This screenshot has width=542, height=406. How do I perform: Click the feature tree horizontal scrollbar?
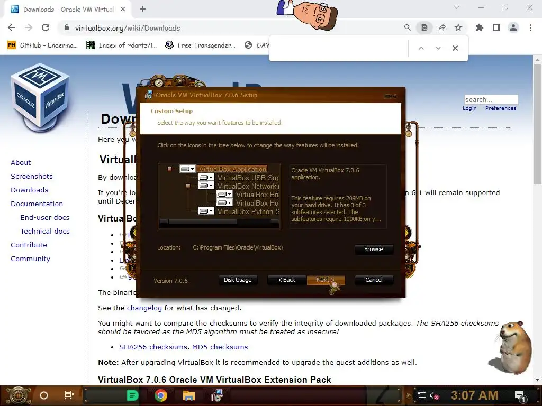click(219, 222)
